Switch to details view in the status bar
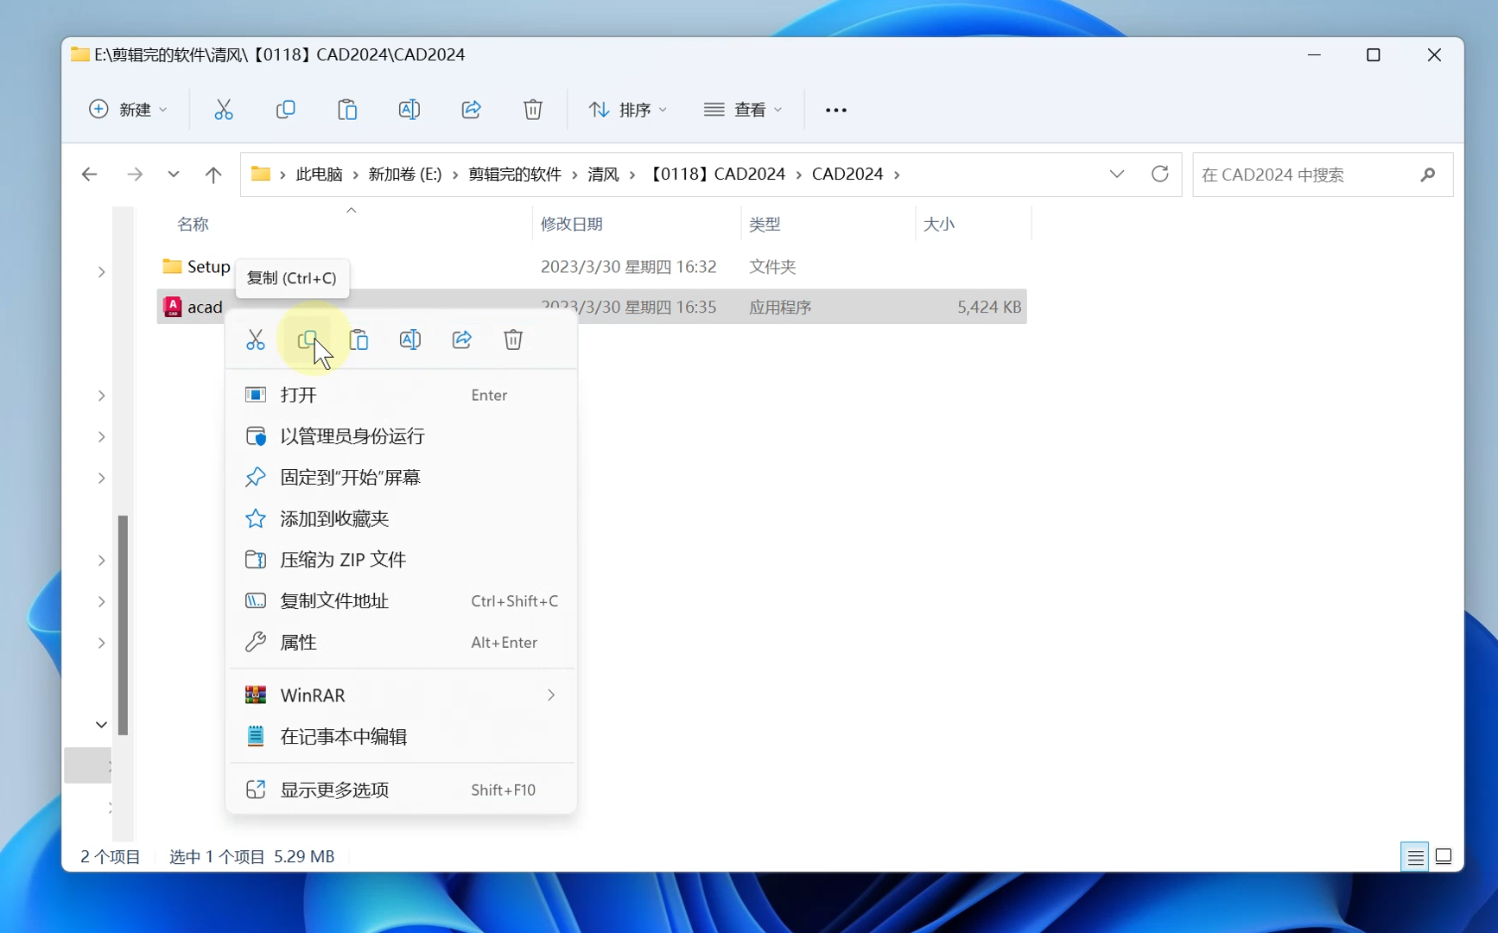 pos(1415,857)
